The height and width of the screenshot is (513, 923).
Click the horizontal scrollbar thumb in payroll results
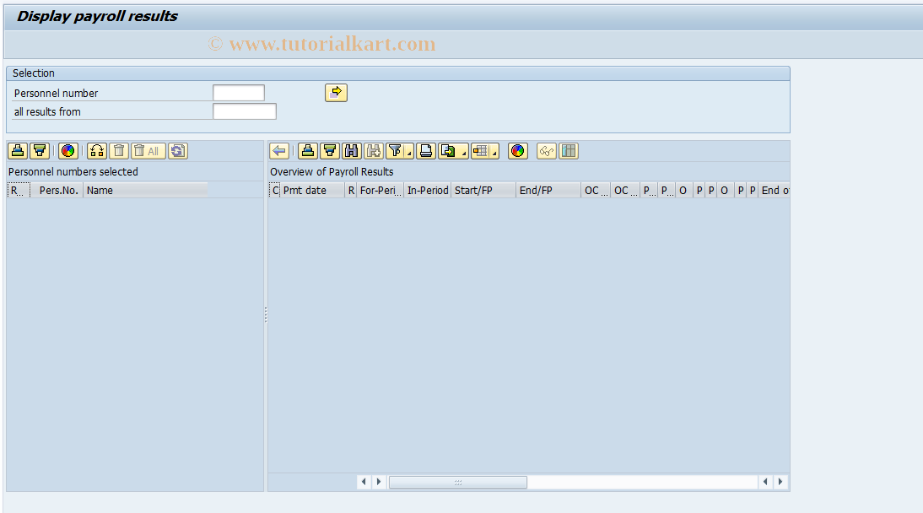tap(458, 482)
